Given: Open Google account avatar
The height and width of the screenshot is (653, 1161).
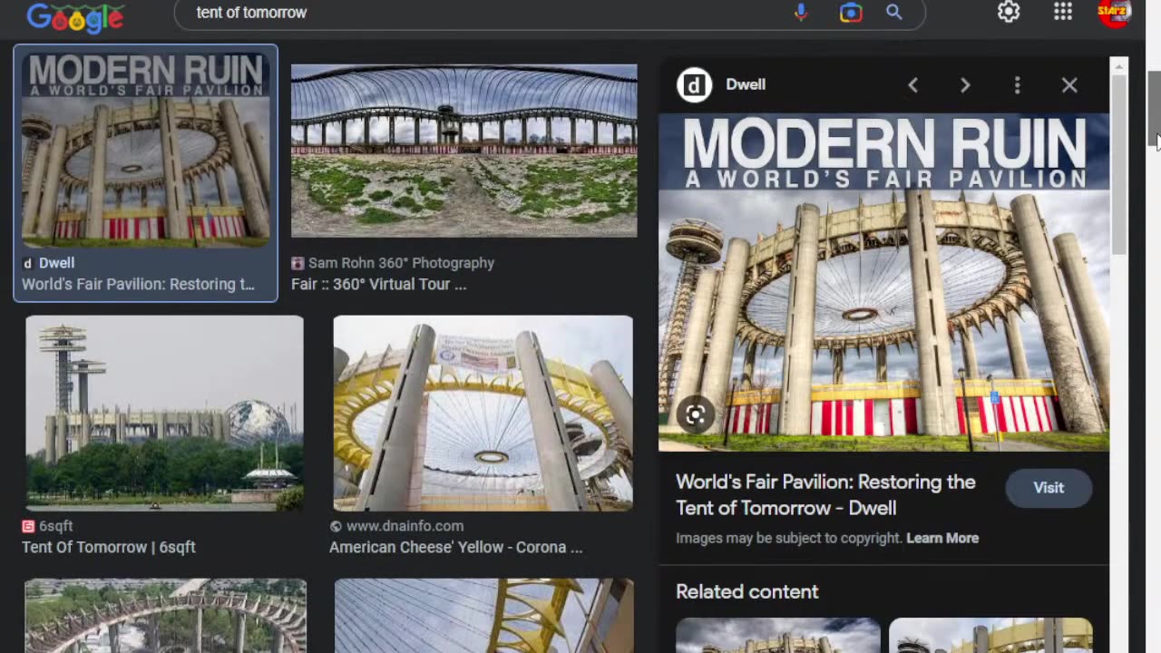Looking at the screenshot, I should pyautogui.click(x=1114, y=13).
